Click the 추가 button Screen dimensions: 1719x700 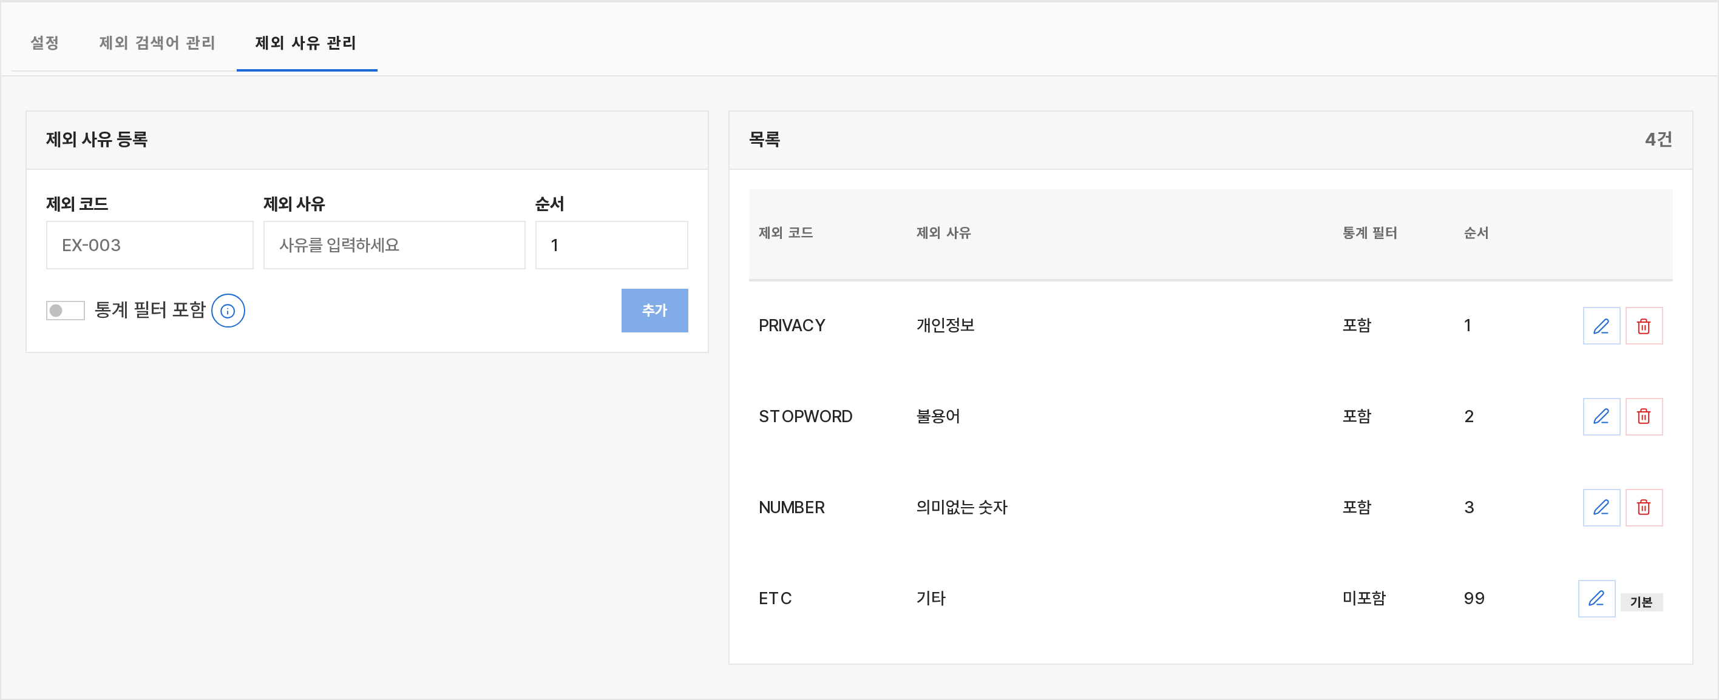tap(654, 311)
